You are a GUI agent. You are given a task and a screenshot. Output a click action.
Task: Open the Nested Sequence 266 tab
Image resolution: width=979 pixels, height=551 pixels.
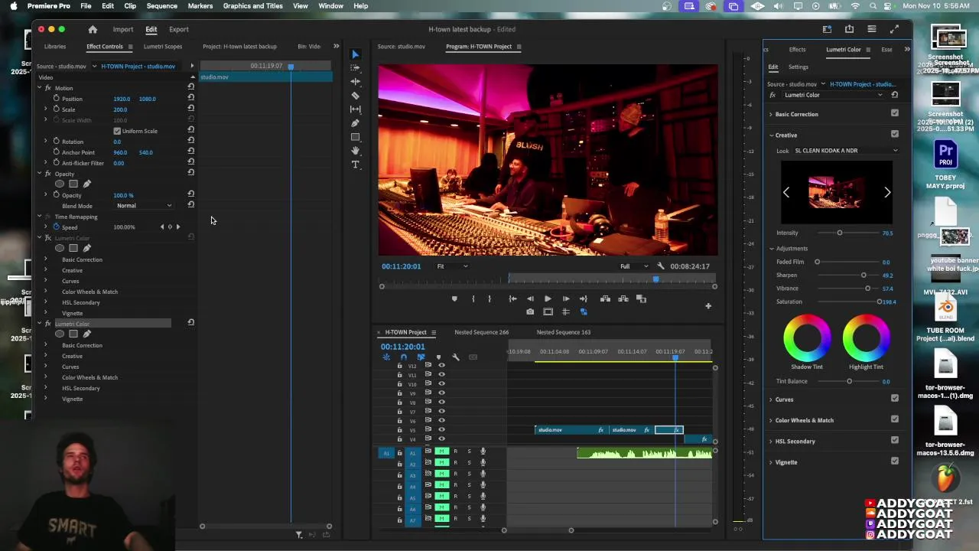coord(482,332)
